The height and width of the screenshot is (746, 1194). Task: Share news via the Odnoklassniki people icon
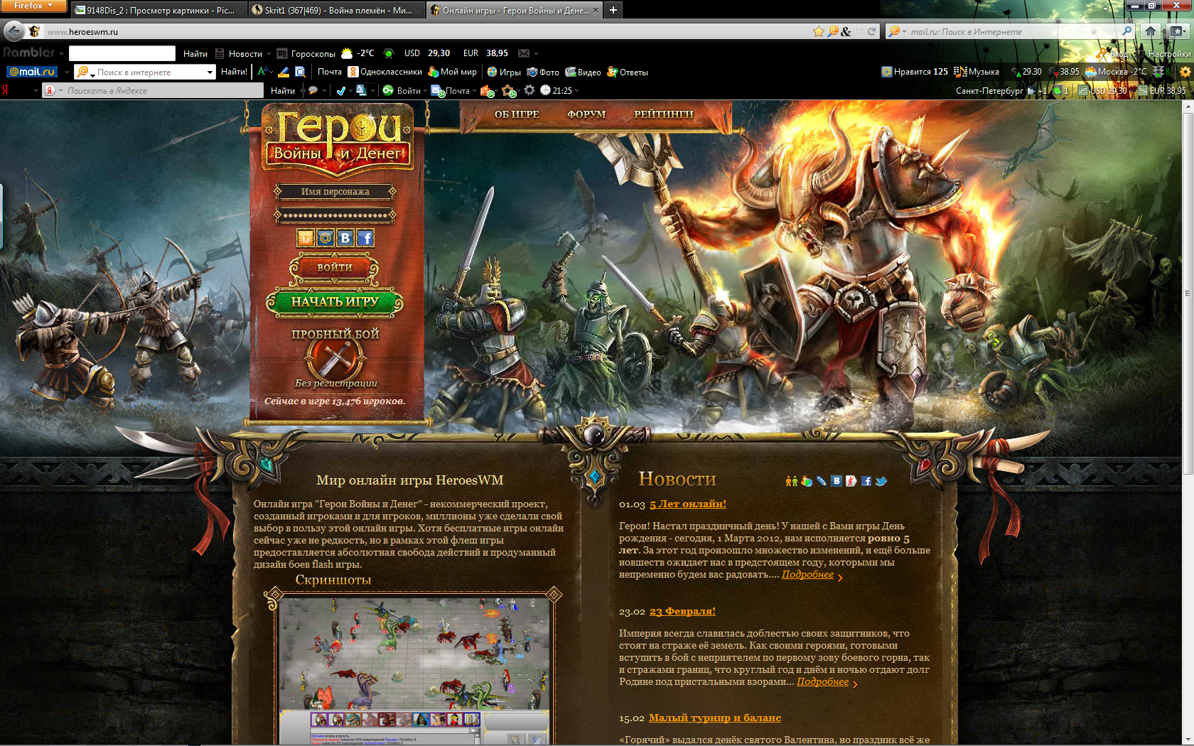tap(792, 481)
